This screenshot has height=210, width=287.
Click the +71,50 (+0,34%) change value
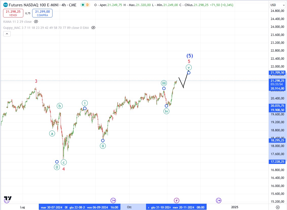coord(222,5)
